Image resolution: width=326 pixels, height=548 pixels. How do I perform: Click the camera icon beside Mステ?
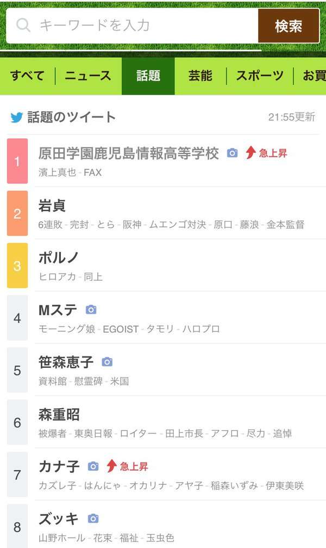pos(91,309)
